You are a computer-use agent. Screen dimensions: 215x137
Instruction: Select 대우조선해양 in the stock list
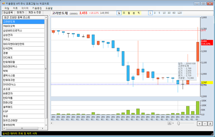(x=23, y=120)
